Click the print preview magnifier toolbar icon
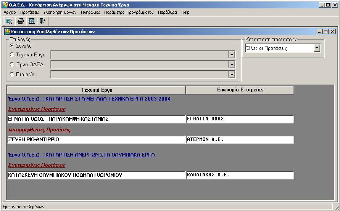The image size is (340, 211). pyautogui.click(x=10, y=21)
